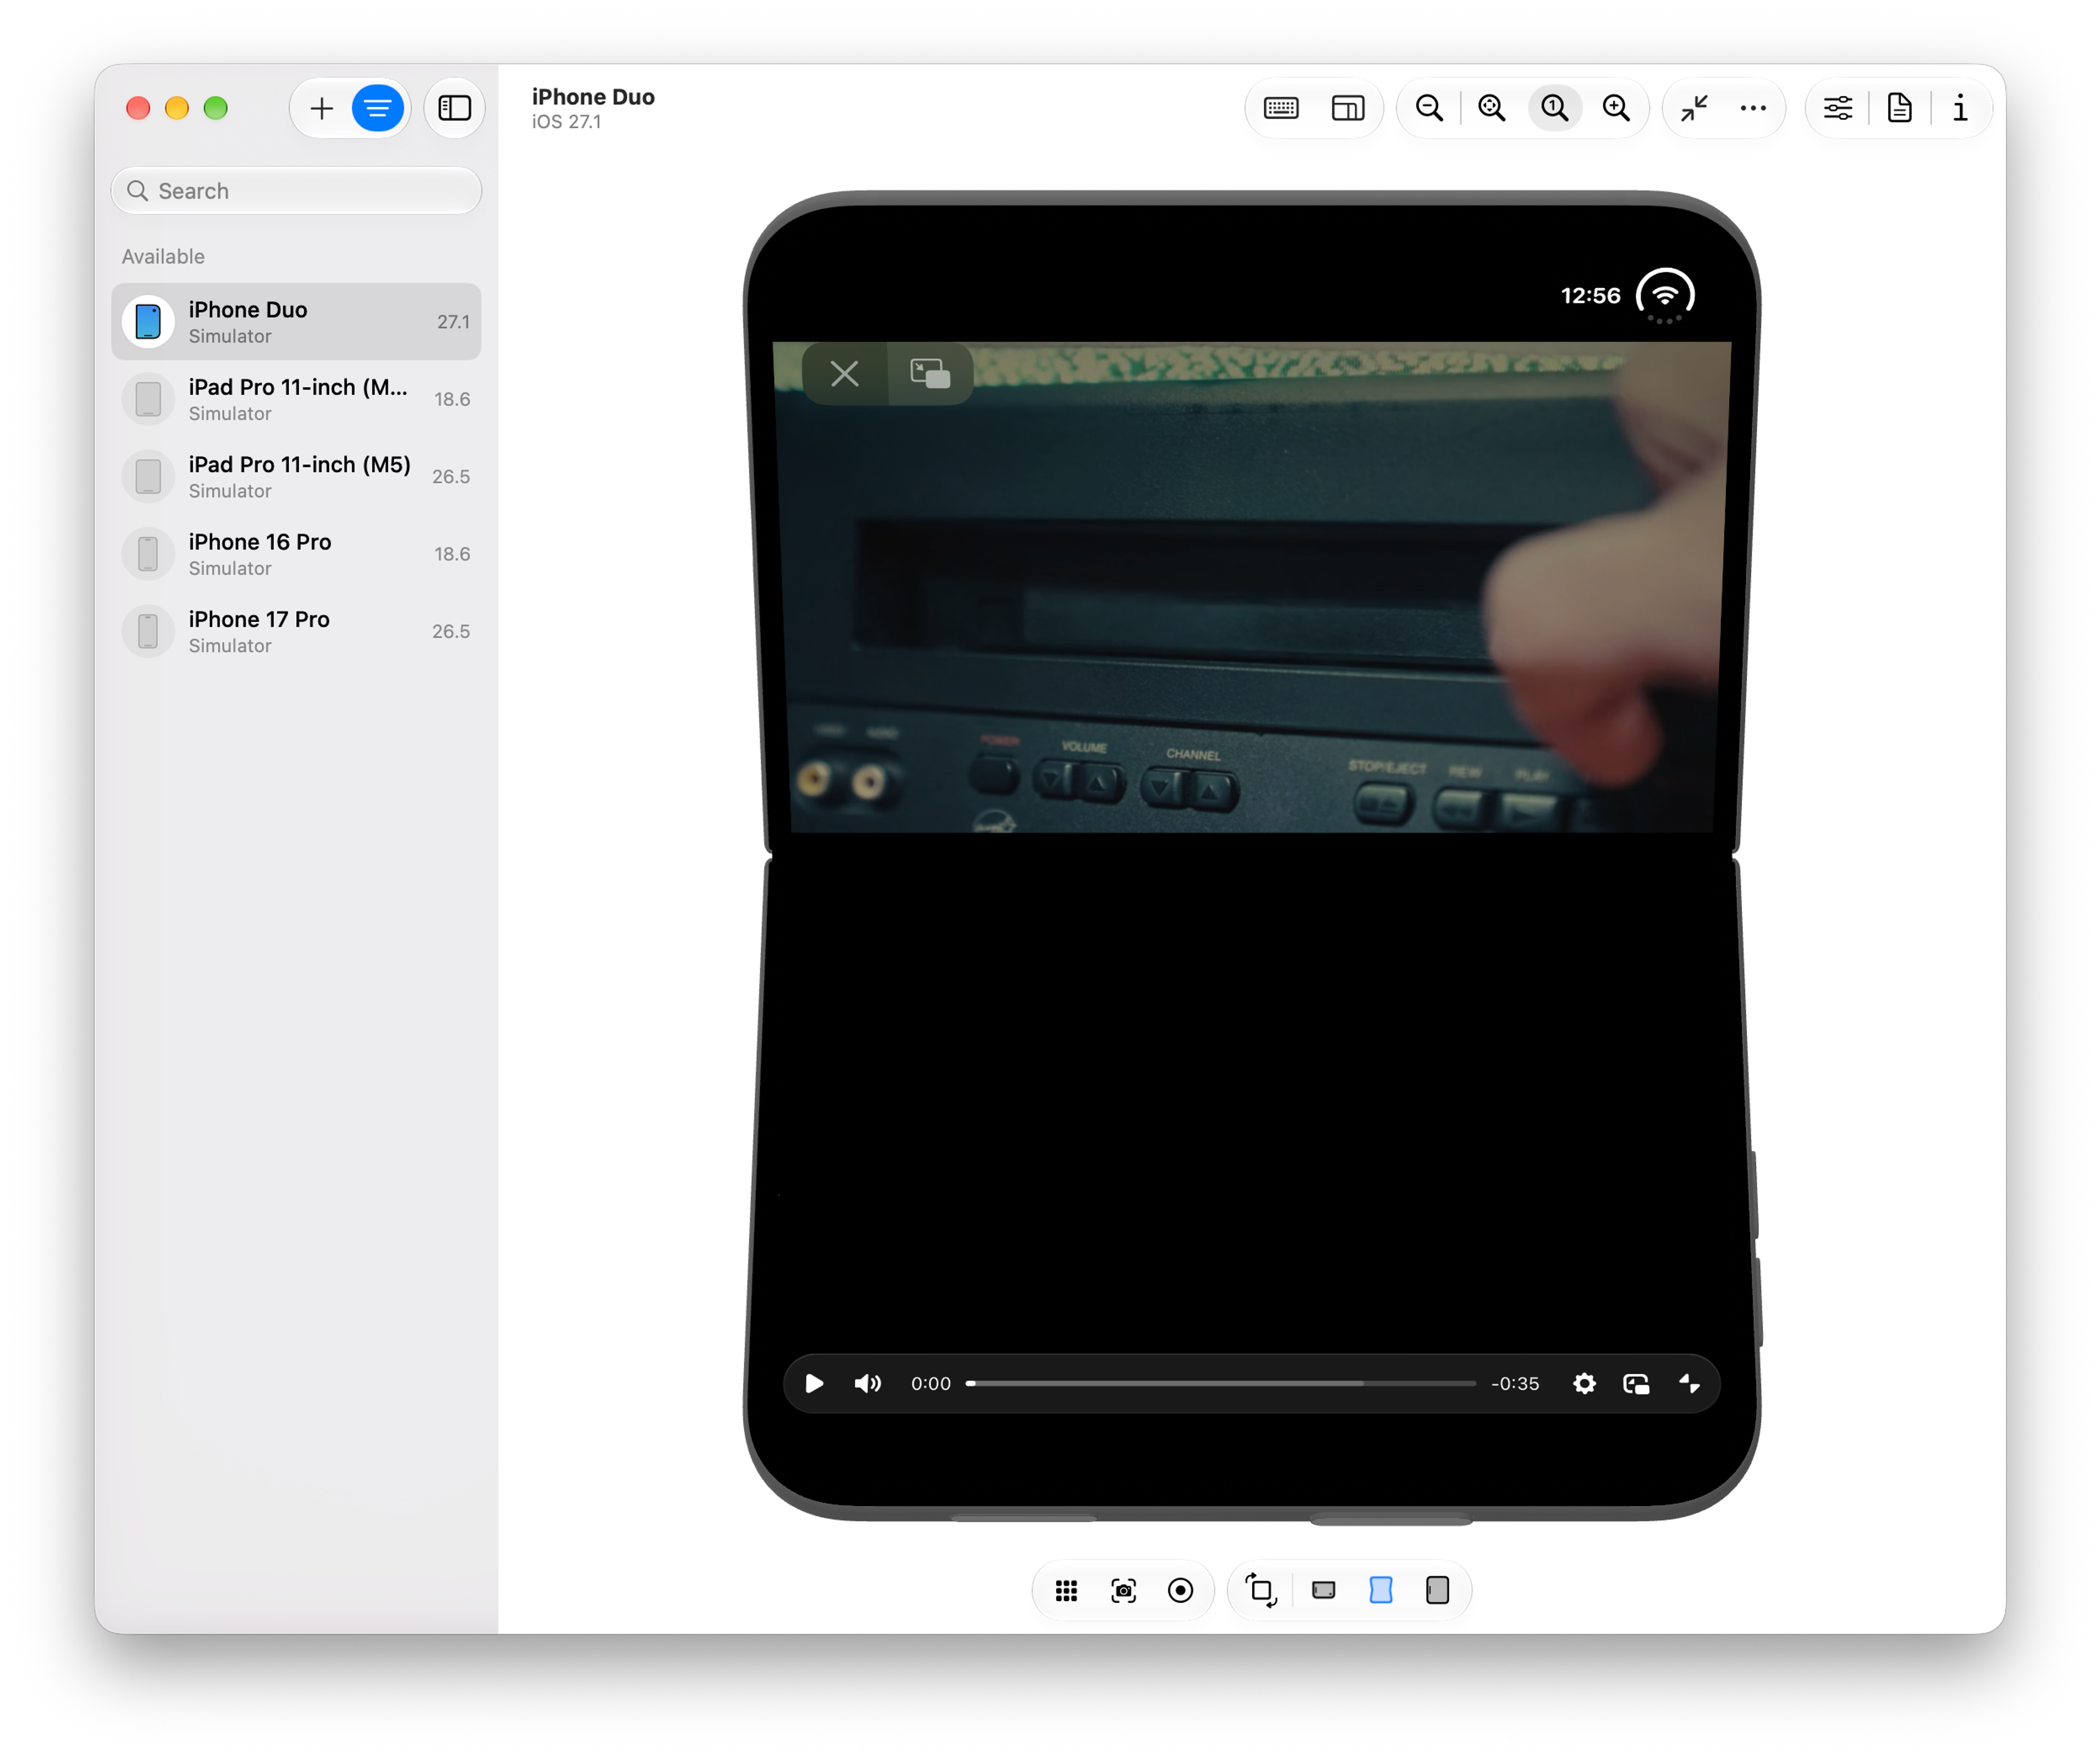Click the Search field in sidebar
This screenshot has height=1758, width=2100.
pyautogui.click(x=296, y=191)
